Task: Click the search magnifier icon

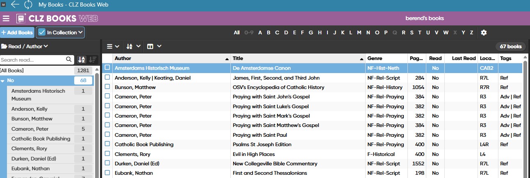Action: point(69,60)
